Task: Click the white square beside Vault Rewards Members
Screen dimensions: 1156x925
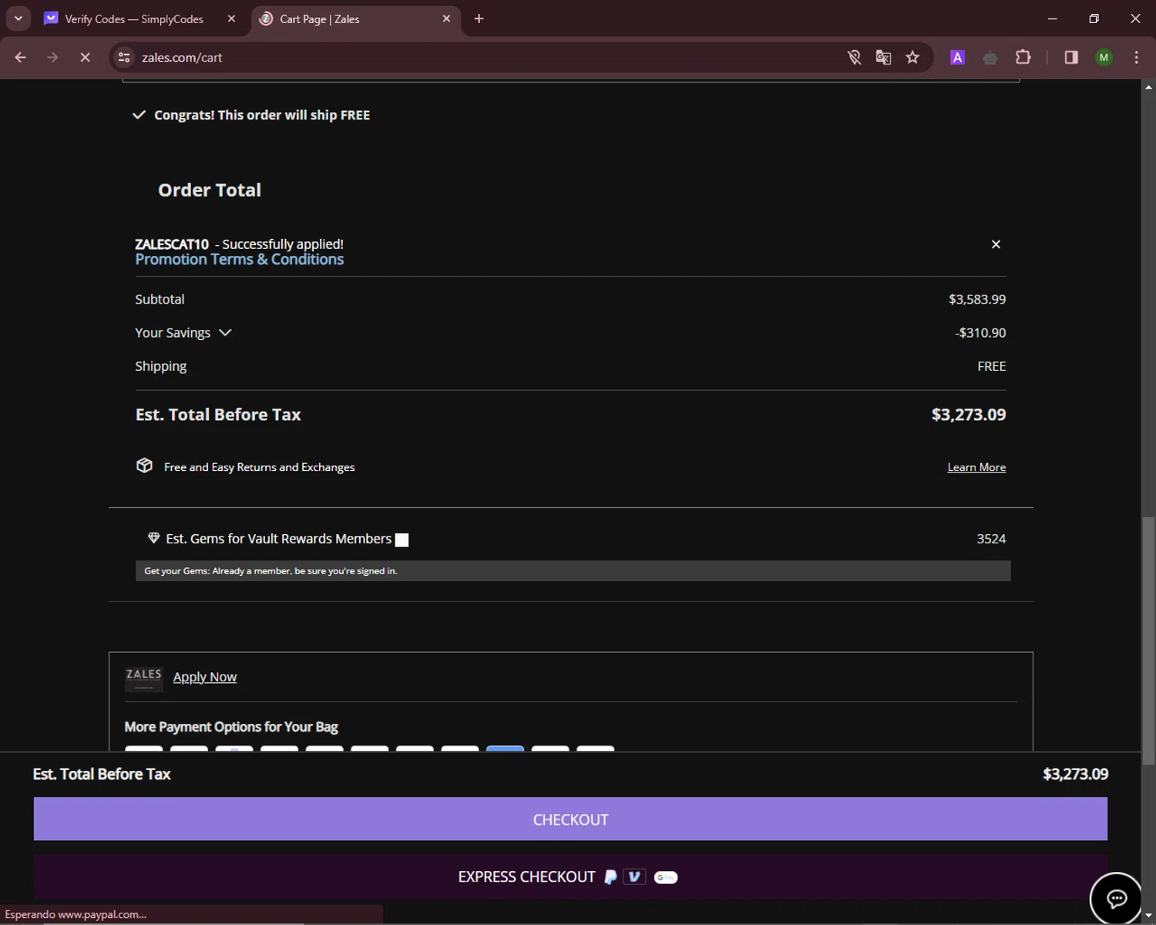Action: [x=402, y=540]
